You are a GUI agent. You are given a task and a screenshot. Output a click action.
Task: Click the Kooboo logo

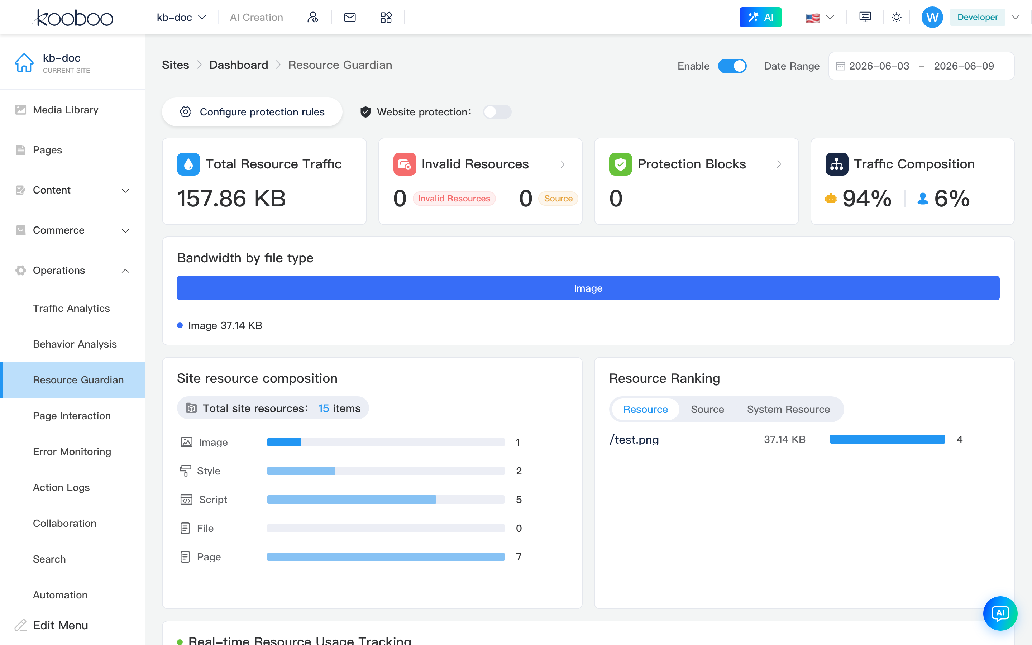tap(72, 18)
